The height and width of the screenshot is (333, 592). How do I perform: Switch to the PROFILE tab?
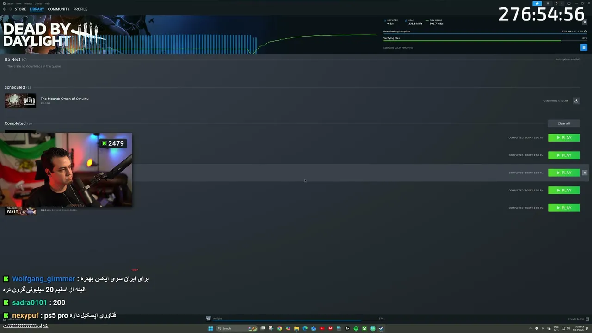[80, 9]
